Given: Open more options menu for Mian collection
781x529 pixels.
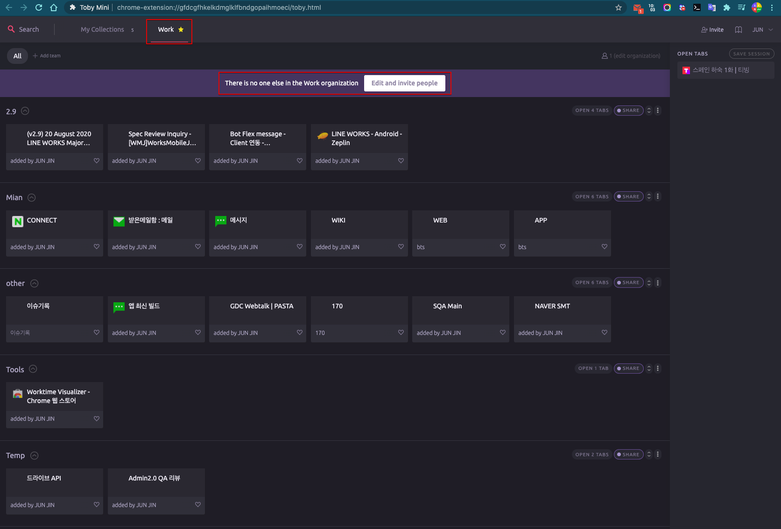Looking at the screenshot, I should point(658,197).
